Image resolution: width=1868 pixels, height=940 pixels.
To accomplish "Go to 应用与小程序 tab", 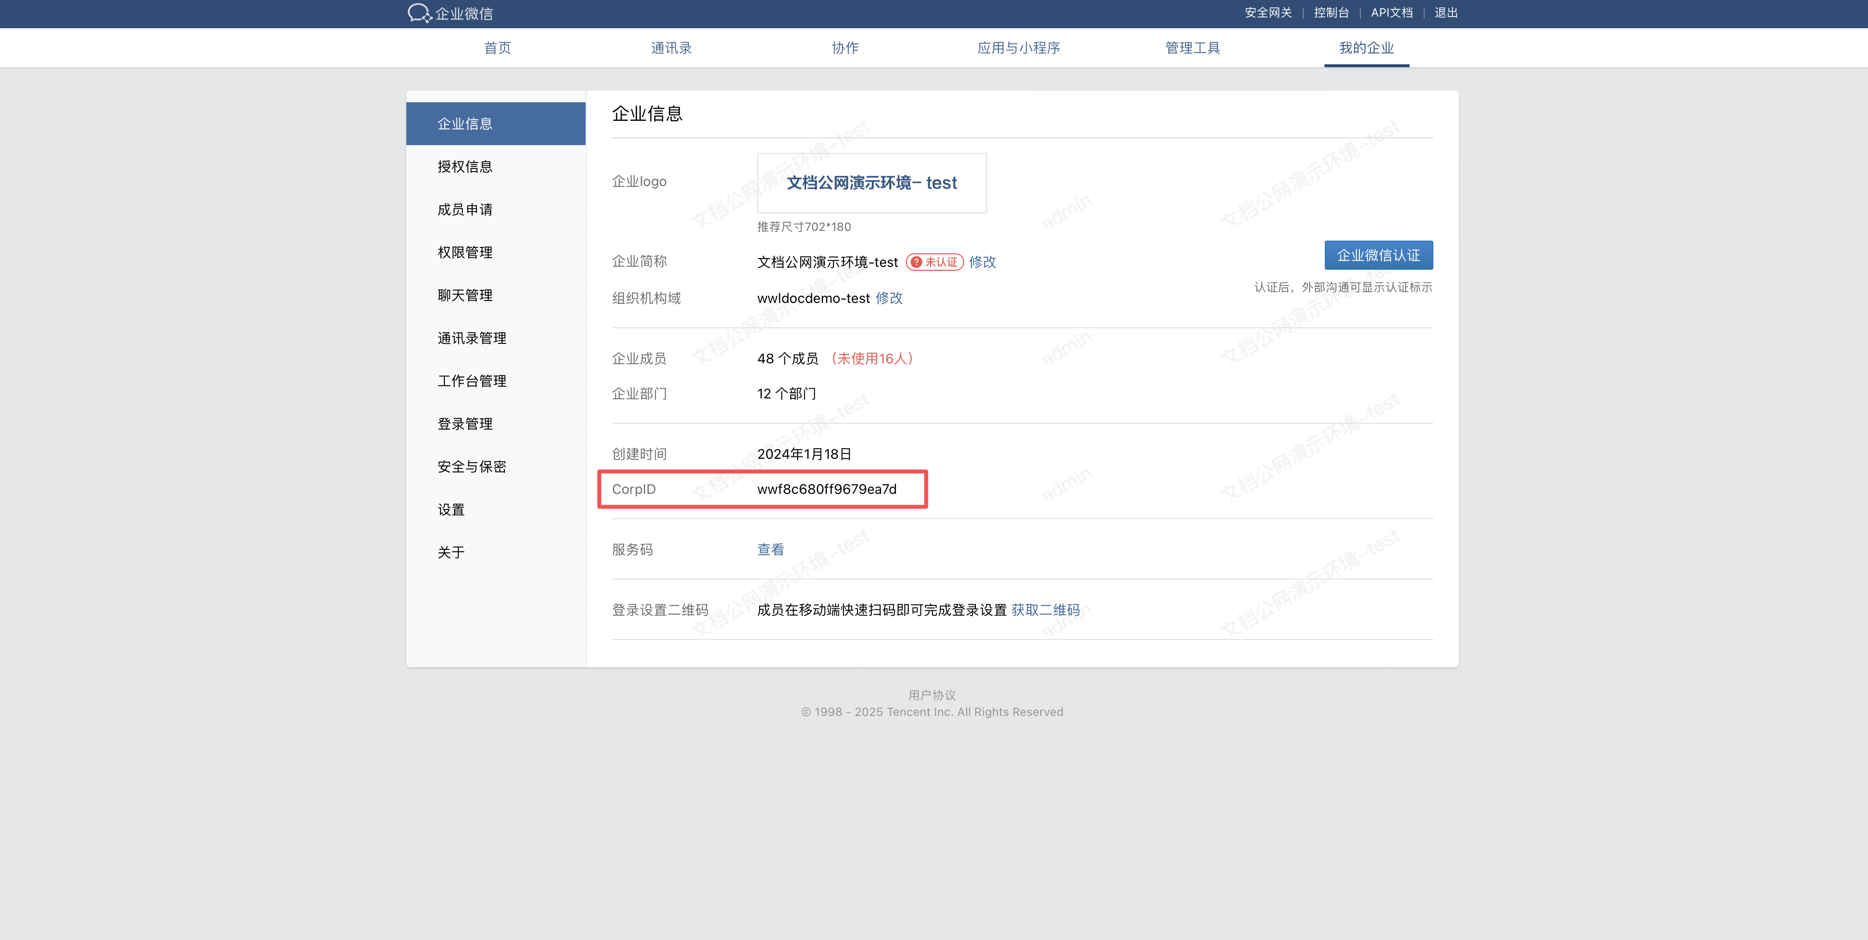I will [x=1018, y=48].
